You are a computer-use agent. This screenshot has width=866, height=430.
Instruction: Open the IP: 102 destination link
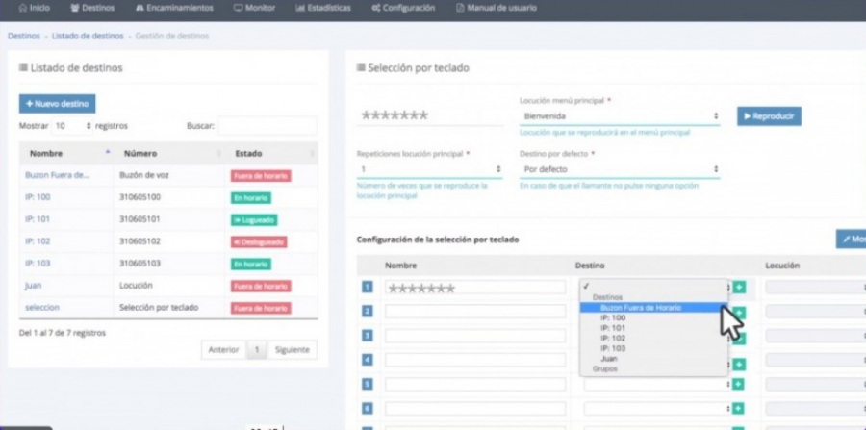pyautogui.click(x=38, y=241)
